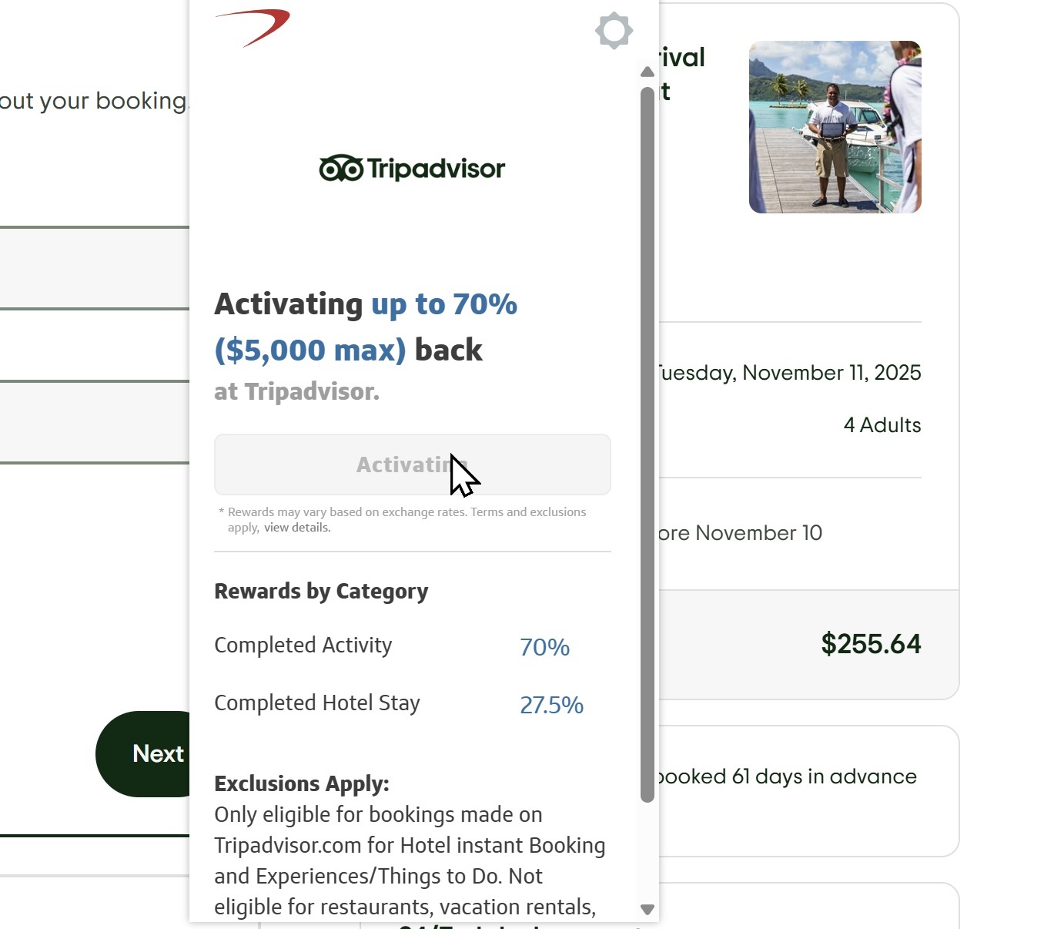Screen dimensions: 1044x929
Task: Click the 4 Adults guest count
Action: [x=882, y=425]
